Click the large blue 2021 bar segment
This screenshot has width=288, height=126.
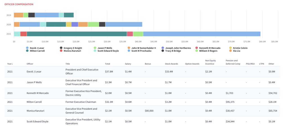click(x=202, y=34)
